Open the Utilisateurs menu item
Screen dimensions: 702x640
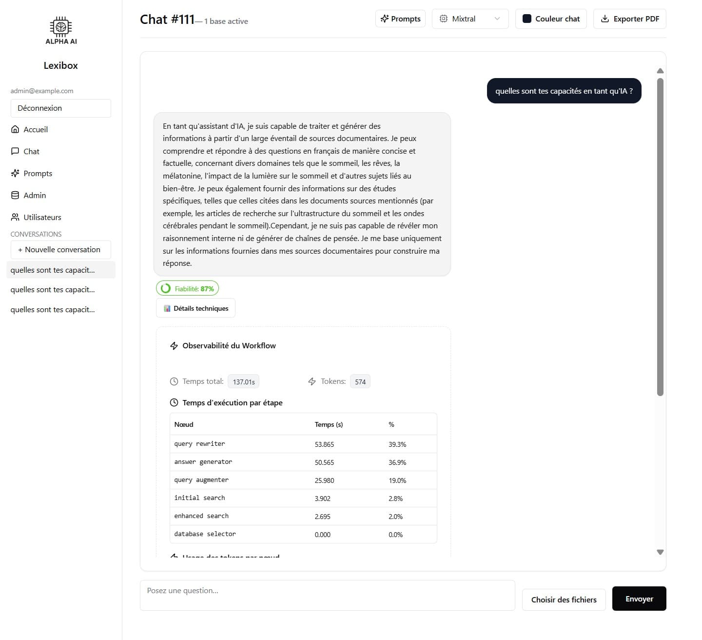42,217
